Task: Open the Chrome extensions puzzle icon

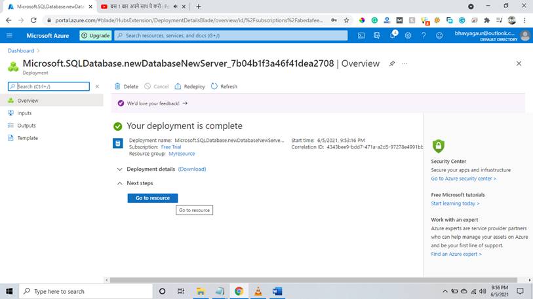Action: pos(486,20)
